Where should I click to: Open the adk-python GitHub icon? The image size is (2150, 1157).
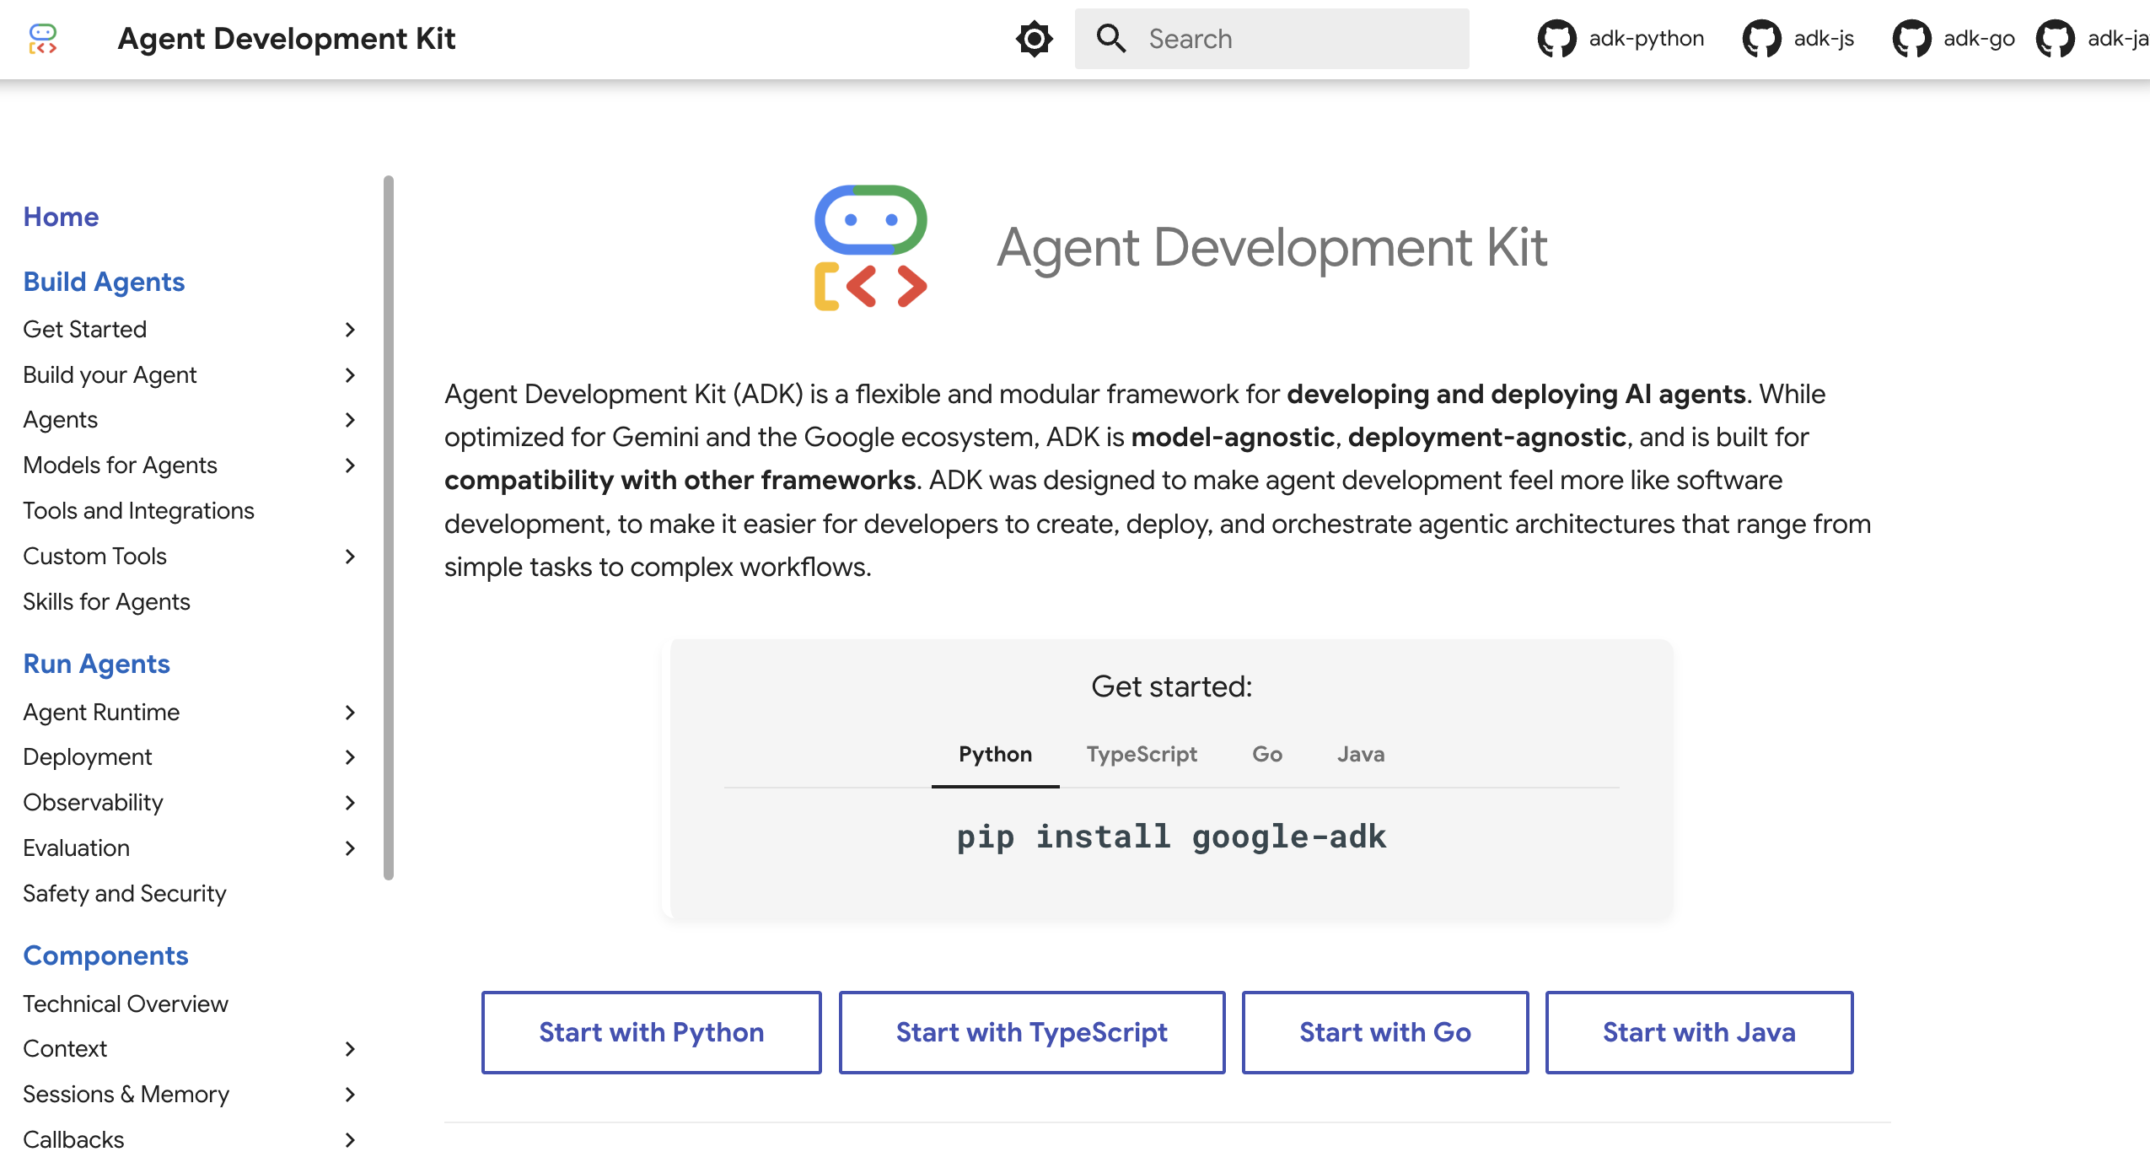1556,39
